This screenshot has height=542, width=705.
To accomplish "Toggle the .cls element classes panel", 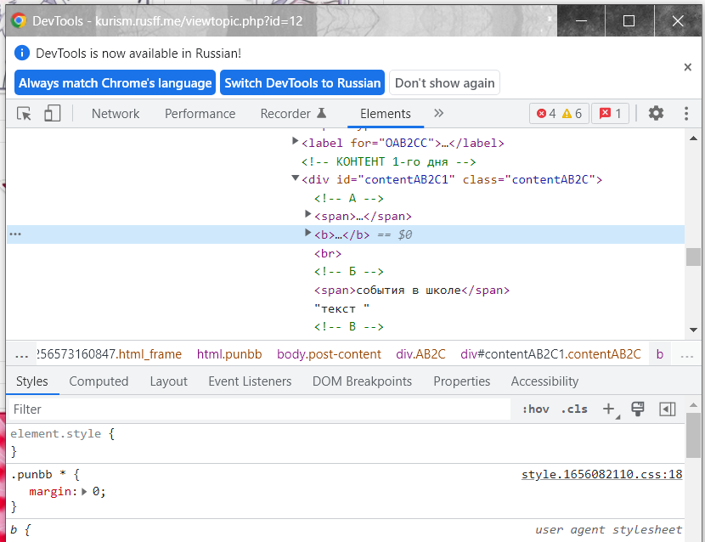I will [x=575, y=409].
